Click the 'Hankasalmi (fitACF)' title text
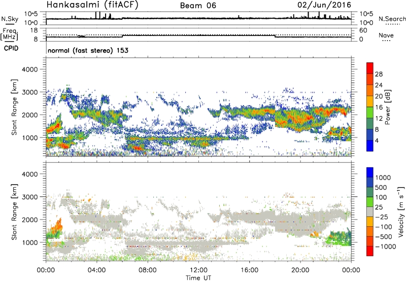Screen dimensions: 406x281 click(92, 5)
